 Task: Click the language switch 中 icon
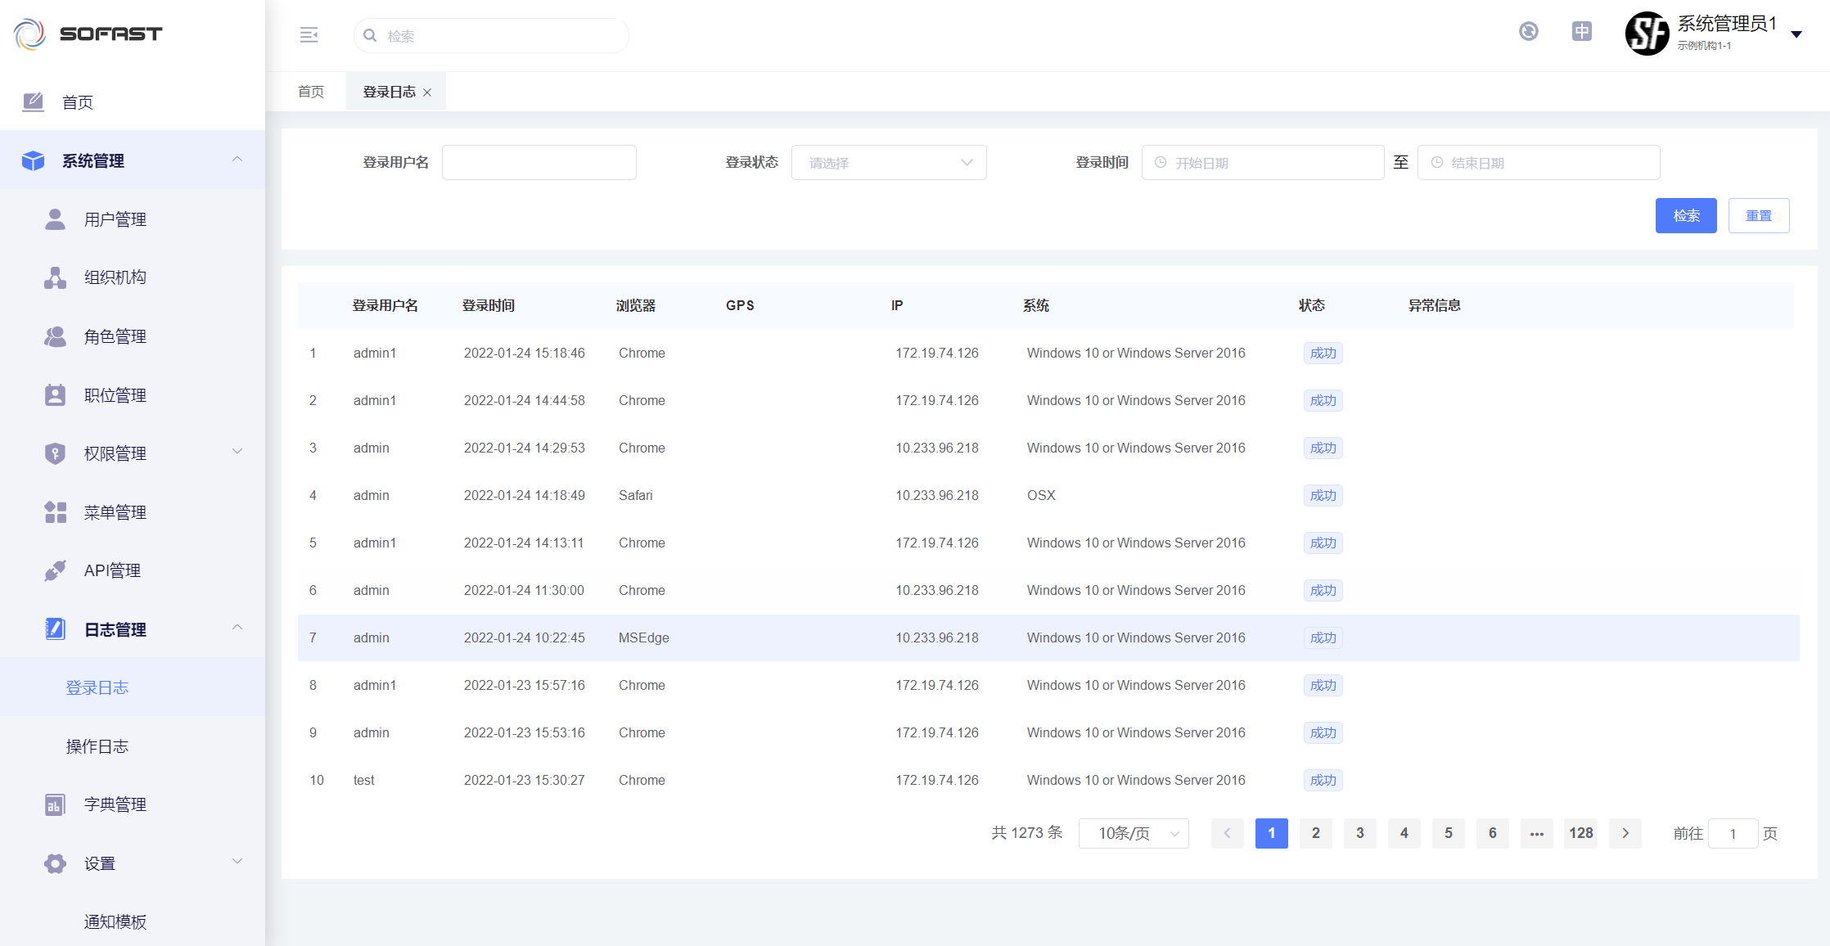coord(1581,32)
